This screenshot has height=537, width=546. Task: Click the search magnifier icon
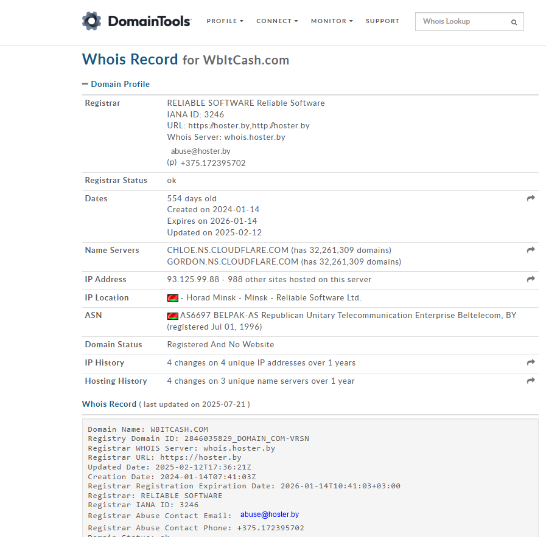[x=514, y=23]
